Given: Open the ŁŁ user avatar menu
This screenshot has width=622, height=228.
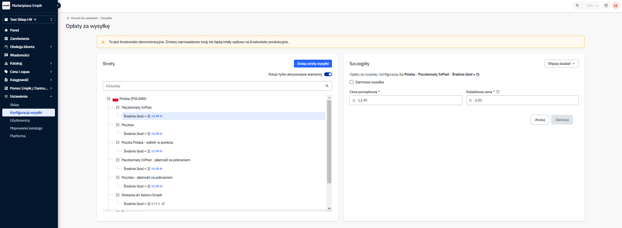Looking at the screenshot, I should point(615,6).
